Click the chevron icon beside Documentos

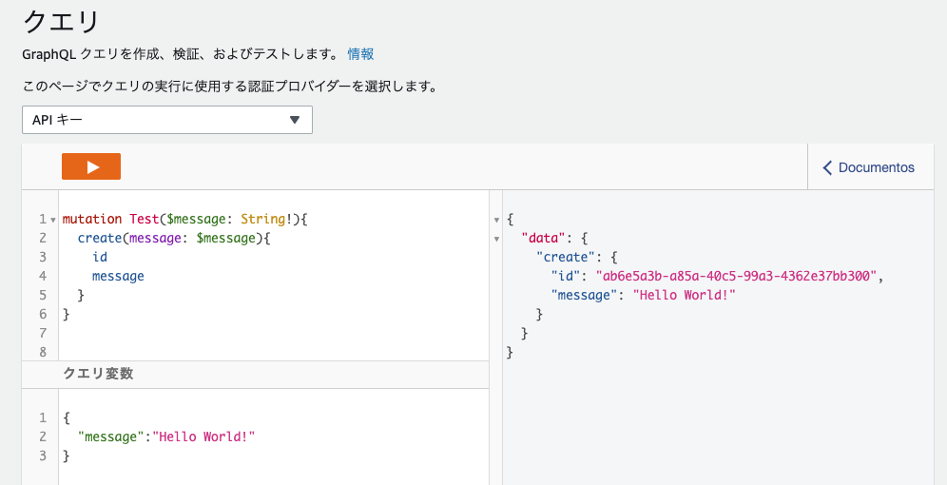827,167
